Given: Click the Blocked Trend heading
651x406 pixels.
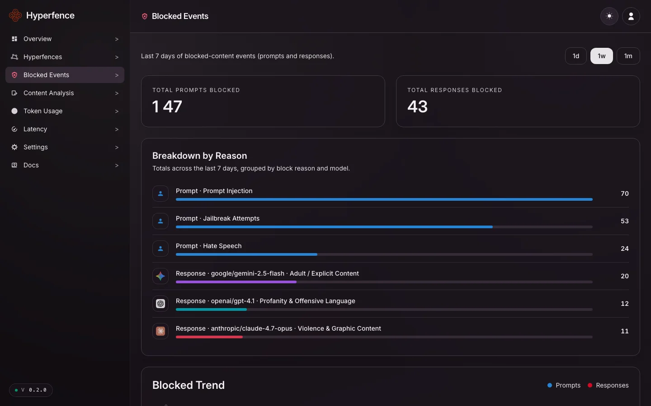Looking at the screenshot, I should click(189, 385).
